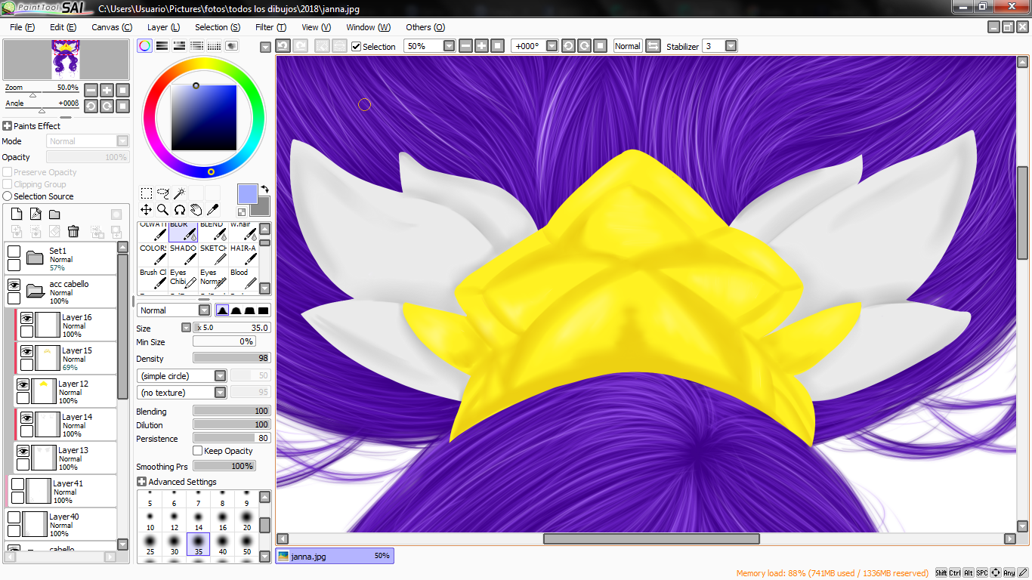Show the RGB slider panel
The image size is (1032, 580).
click(x=162, y=46)
